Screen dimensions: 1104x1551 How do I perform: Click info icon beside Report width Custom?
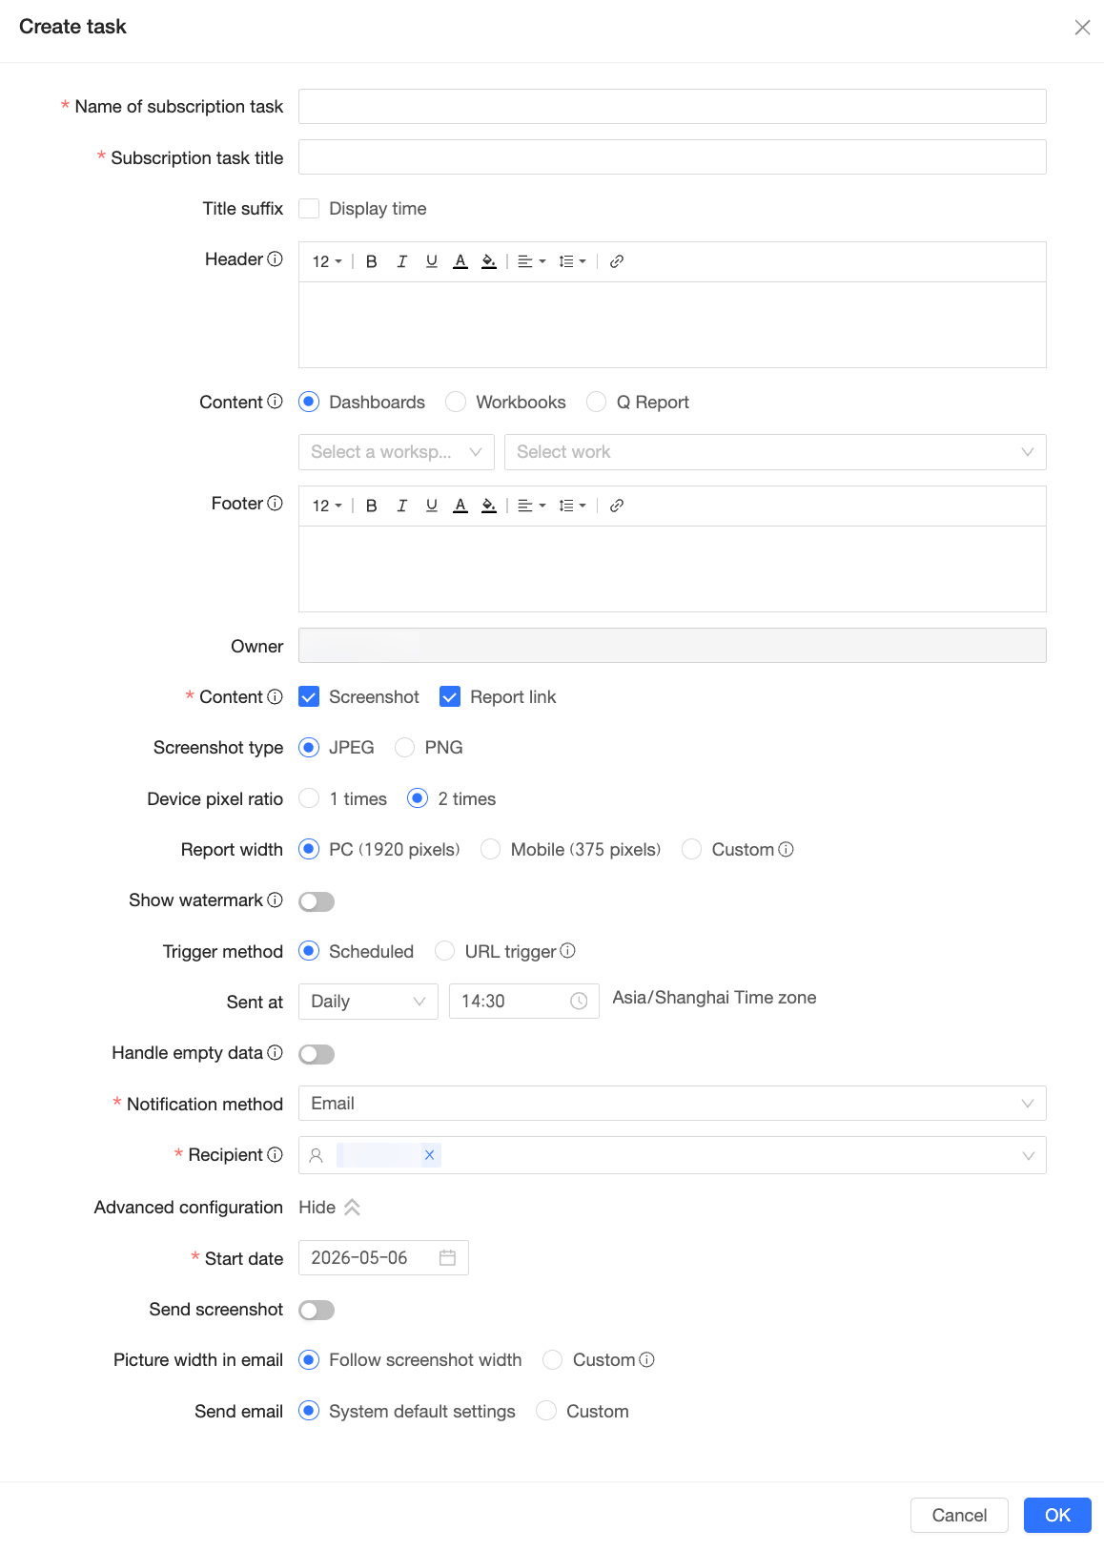pos(787,849)
